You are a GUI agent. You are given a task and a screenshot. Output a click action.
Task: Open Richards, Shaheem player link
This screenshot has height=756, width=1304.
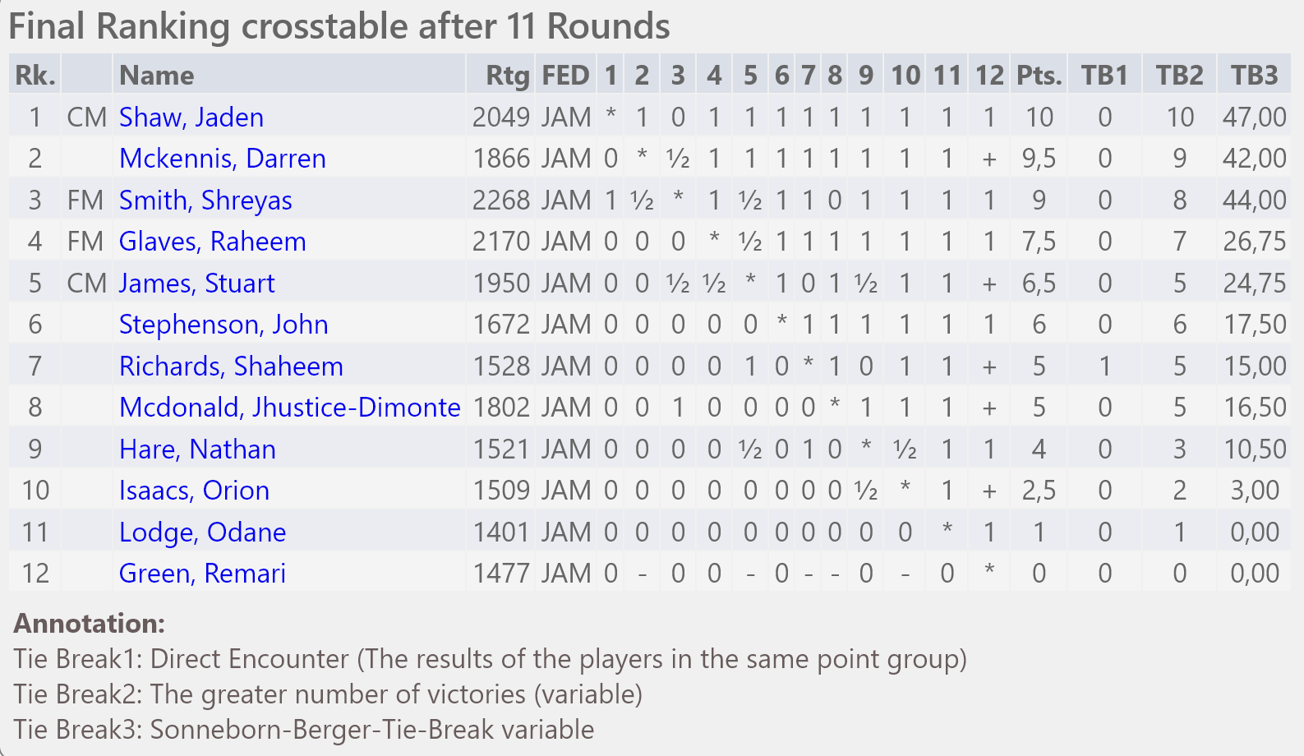point(231,366)
